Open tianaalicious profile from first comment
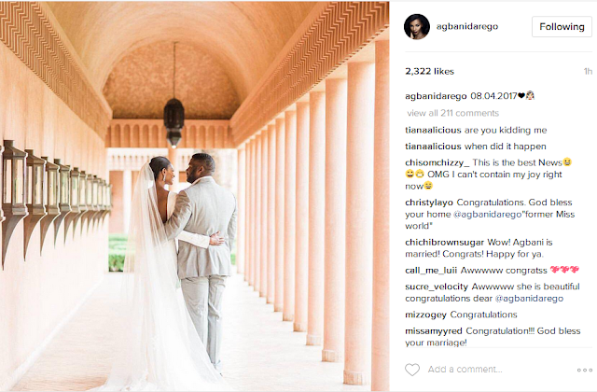 pyautogui.click(x=433, y=131)
